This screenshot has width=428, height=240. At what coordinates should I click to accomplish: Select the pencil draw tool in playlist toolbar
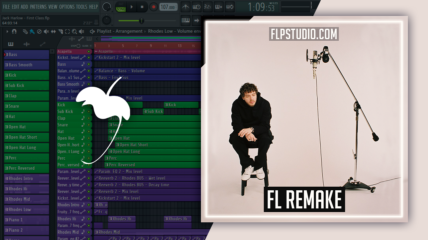point(25,31)
